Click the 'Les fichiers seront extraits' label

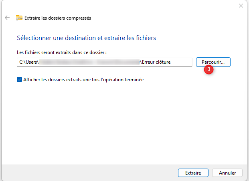point(44,52)
